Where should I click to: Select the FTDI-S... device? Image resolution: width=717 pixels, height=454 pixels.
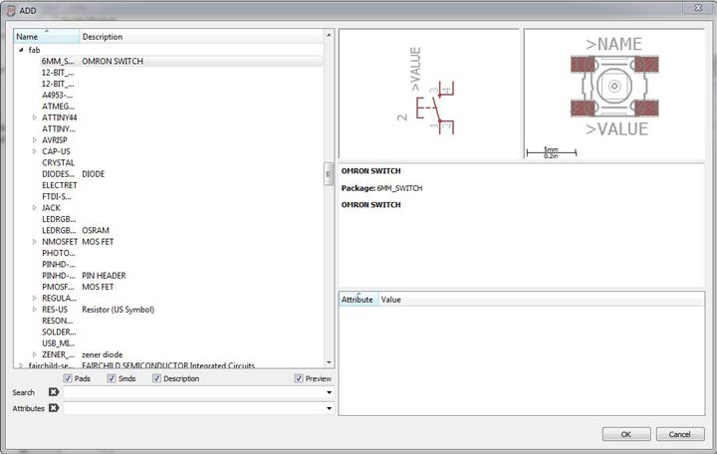[x=57, y=196]
